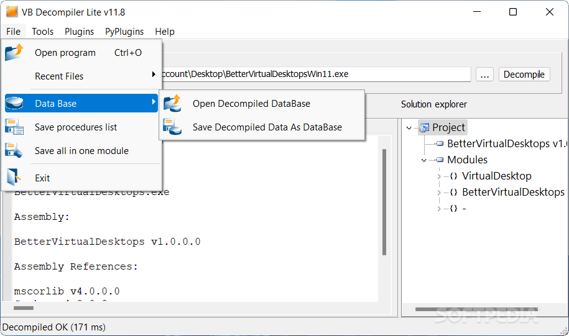This screenshot has width=569, height=336.
Task: Click the 'Assembly:' line in code pane
Action: (x=42, y=217)
